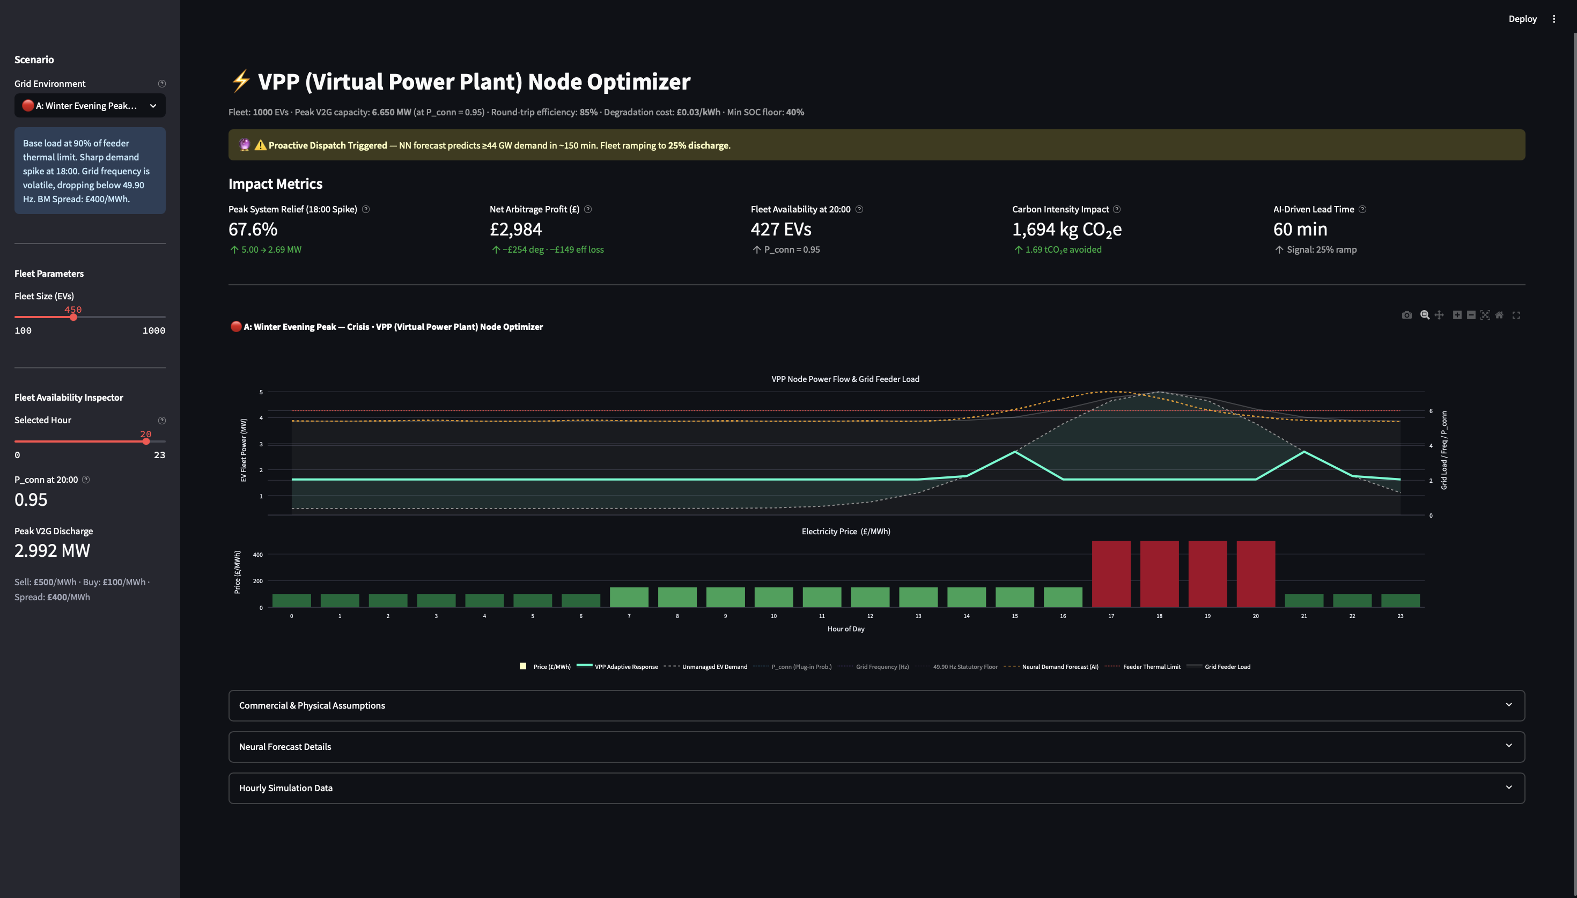Image resolution: width=1577 pixels, height=898 pixels.
Task: Open the chart in fullscreen view
Action: click(1516, 315)
